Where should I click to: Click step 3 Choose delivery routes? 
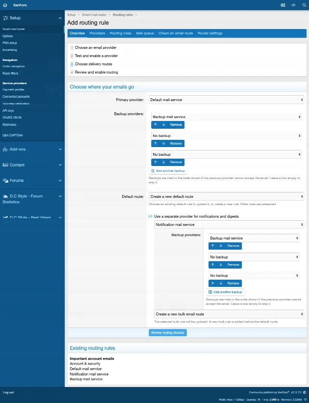point(93,64)
